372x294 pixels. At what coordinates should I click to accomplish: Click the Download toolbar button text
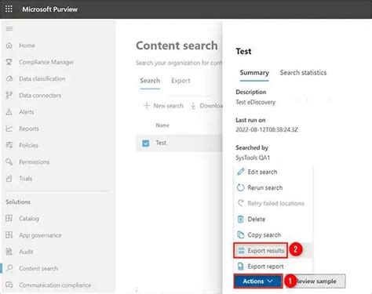[211, 106]
